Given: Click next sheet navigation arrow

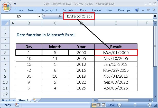Looking at the screenshot, I should pyautogui.click(x=10, y=100).
